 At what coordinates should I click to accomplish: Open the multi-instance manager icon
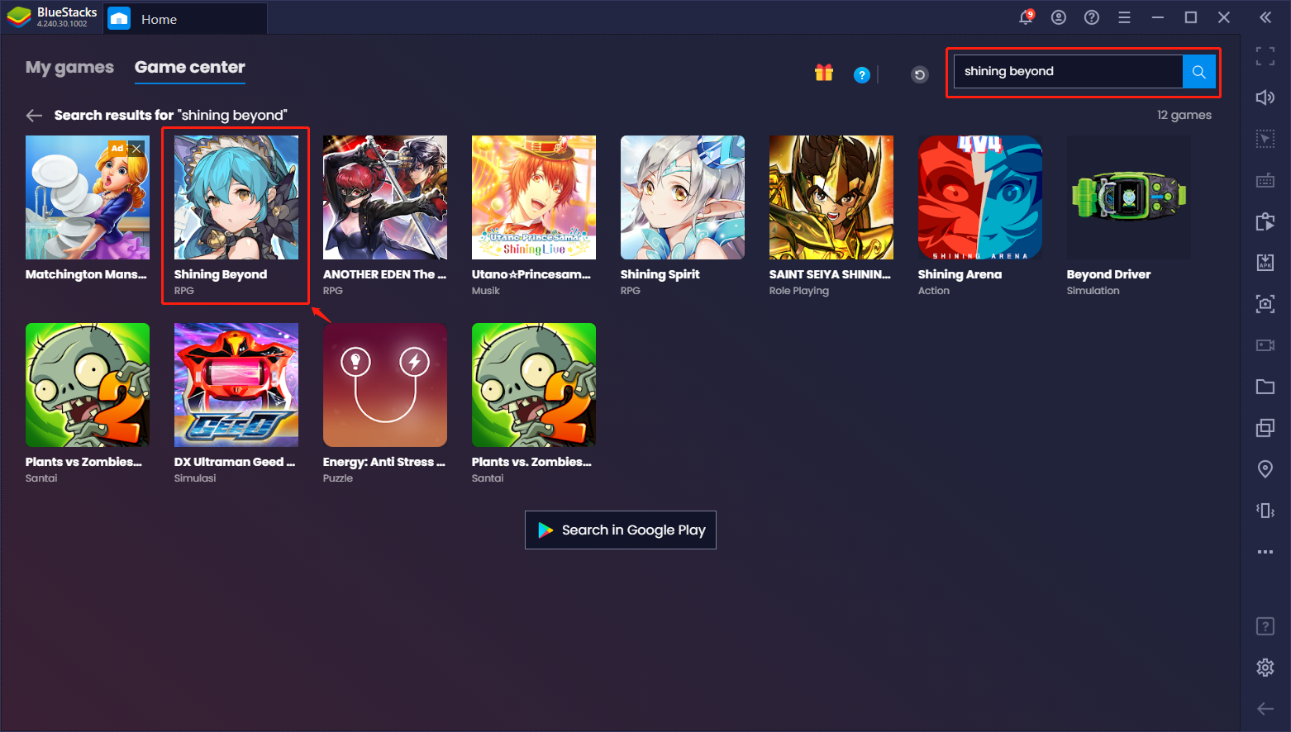click(1265, 428)
